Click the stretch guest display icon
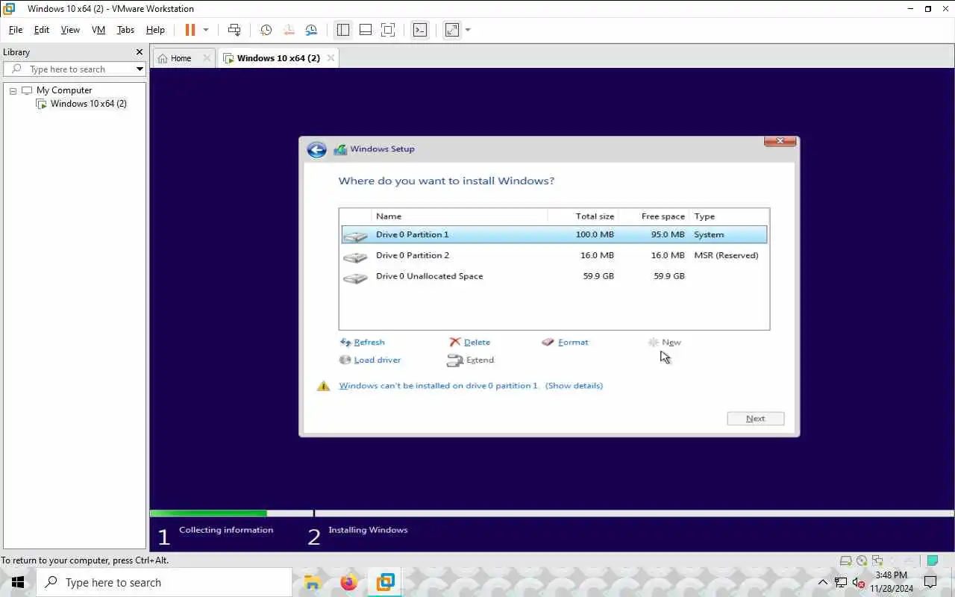The image size is (955, 597). [x=452, y=30]
